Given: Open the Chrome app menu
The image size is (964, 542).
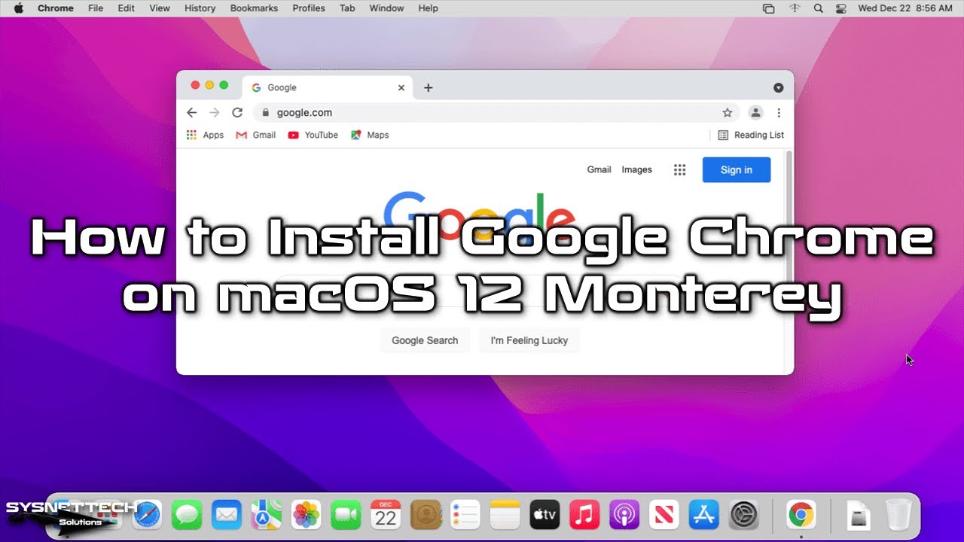Looking at the screenshot, I should click(x=56, y=8).
